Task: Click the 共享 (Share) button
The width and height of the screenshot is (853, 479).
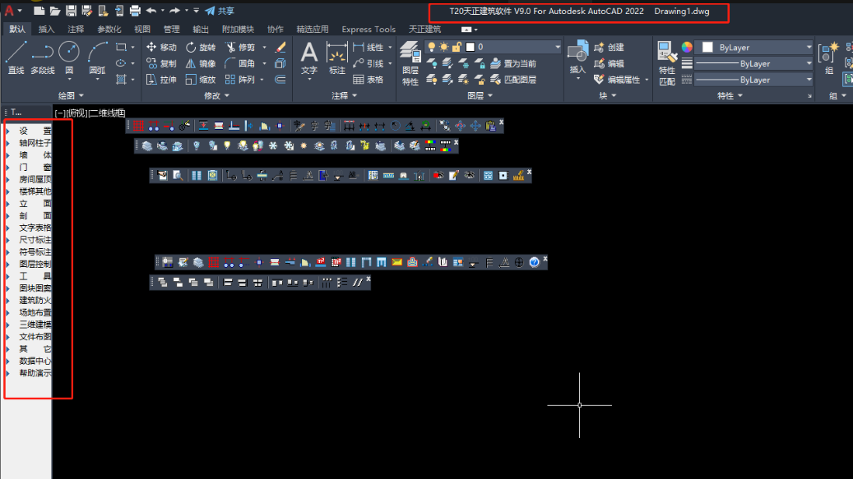Action: [220, 11]
